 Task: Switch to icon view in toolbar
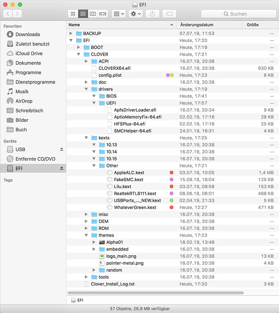click(73, 14)
